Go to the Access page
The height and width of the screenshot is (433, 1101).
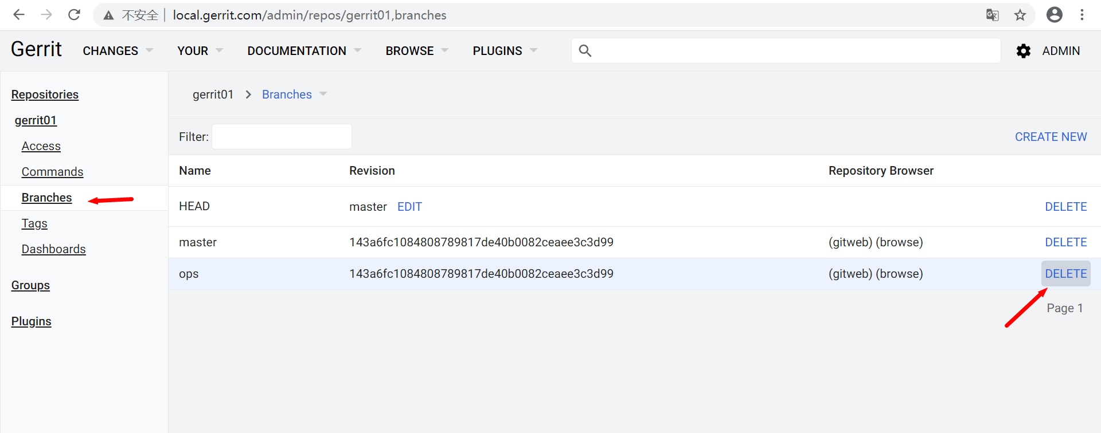(x=41, y=146)
